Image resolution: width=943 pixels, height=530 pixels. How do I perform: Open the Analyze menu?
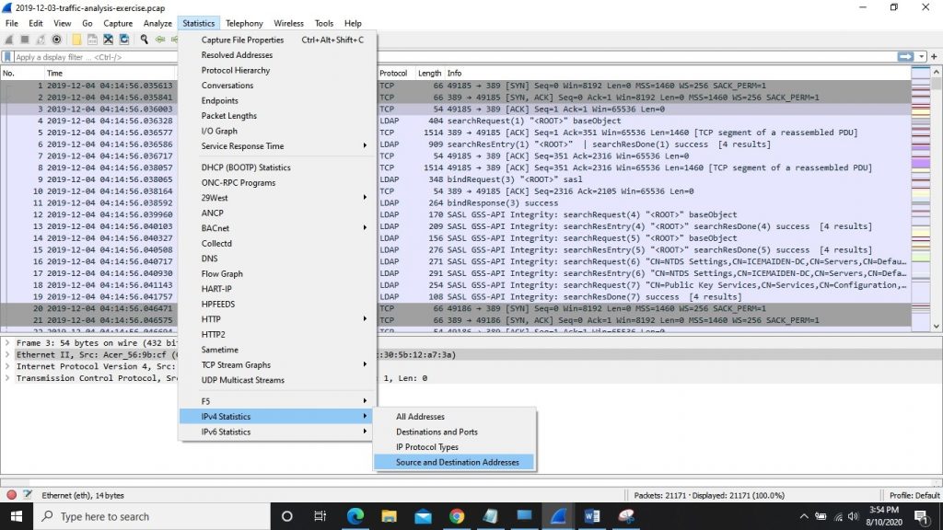pyautogui.click(x=157, y=23)
